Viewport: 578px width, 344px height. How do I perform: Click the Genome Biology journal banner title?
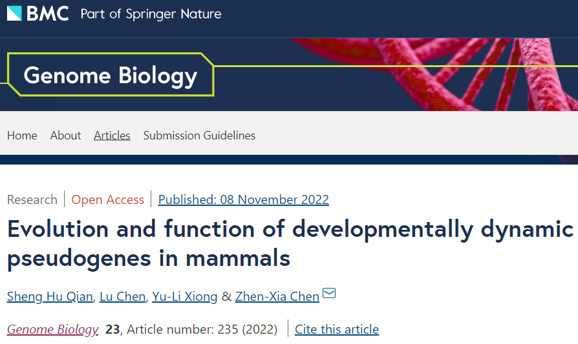(x=111, y=75)
